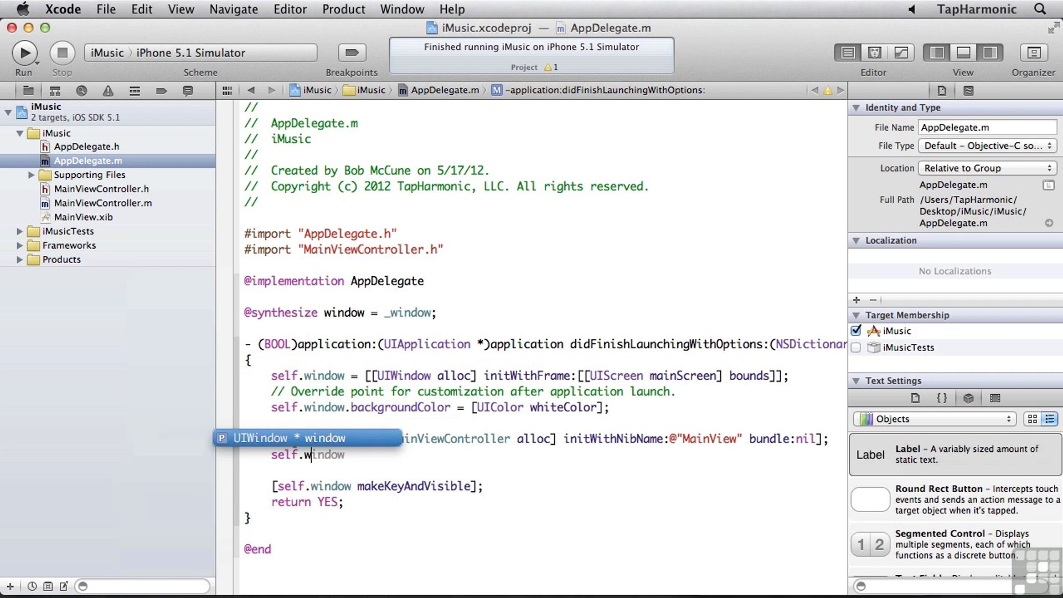
Task: Switch library to icon grid view
Action: click(1032, 419)
